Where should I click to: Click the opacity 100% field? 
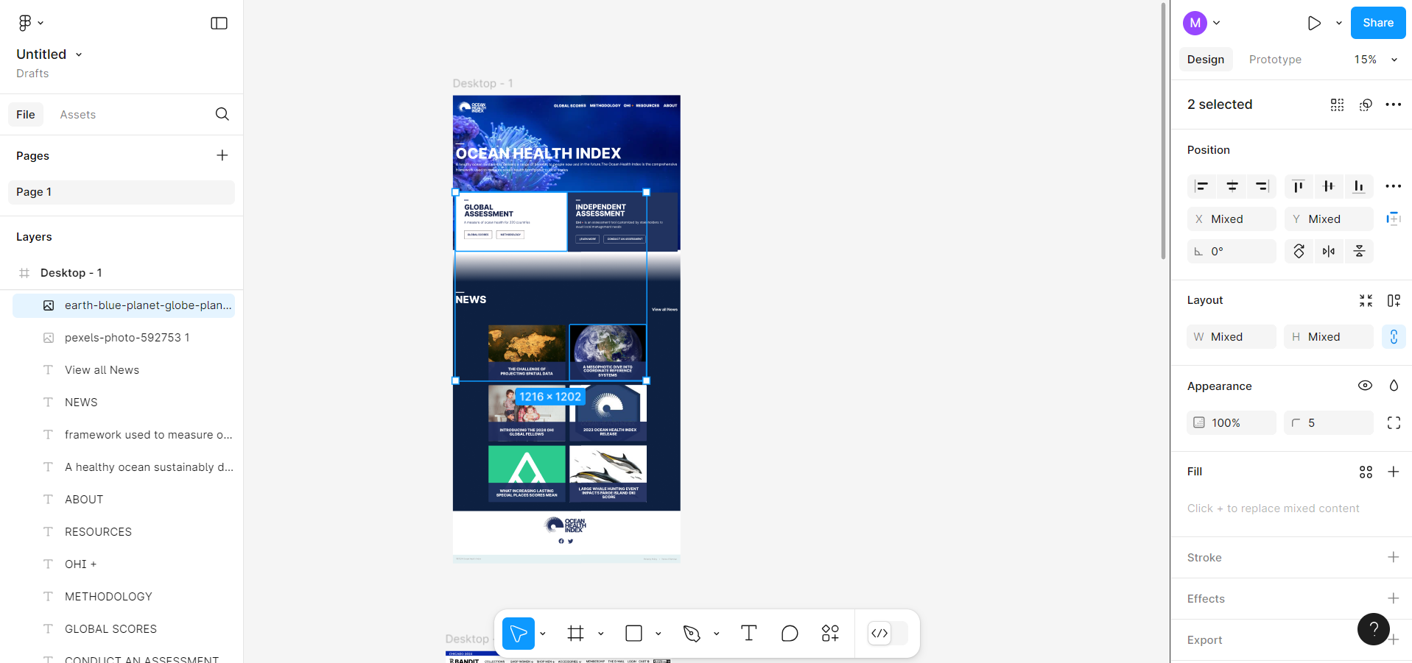1232,423
